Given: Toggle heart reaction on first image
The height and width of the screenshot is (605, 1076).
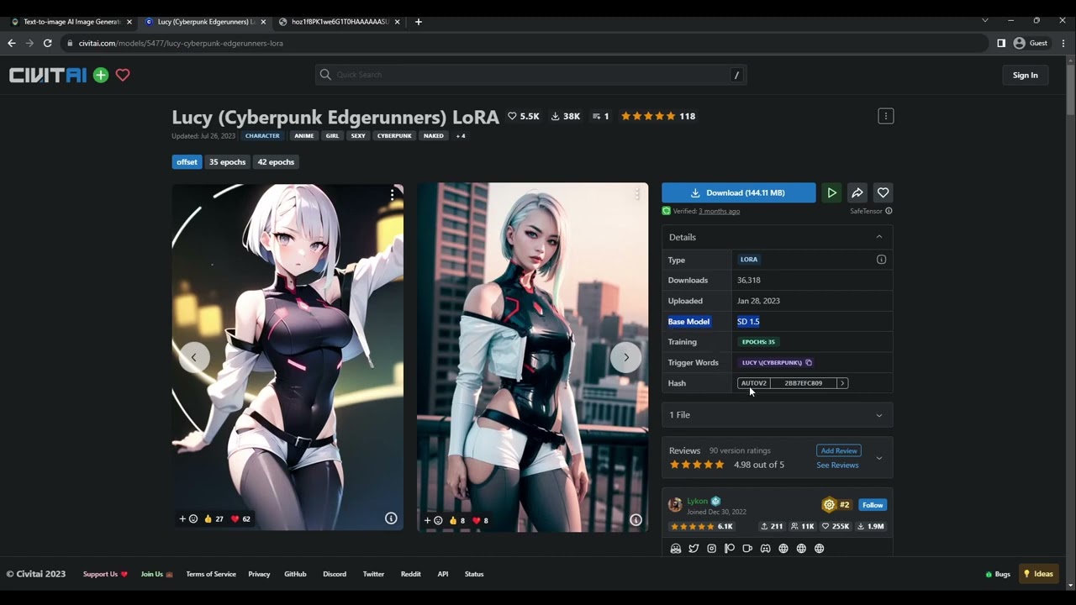Looking at the screenshot, I should coord(240,519).
